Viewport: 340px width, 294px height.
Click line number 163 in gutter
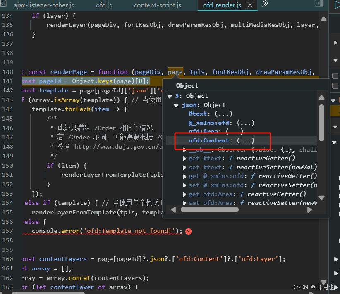pyautogui.click(x=8, y=287)
